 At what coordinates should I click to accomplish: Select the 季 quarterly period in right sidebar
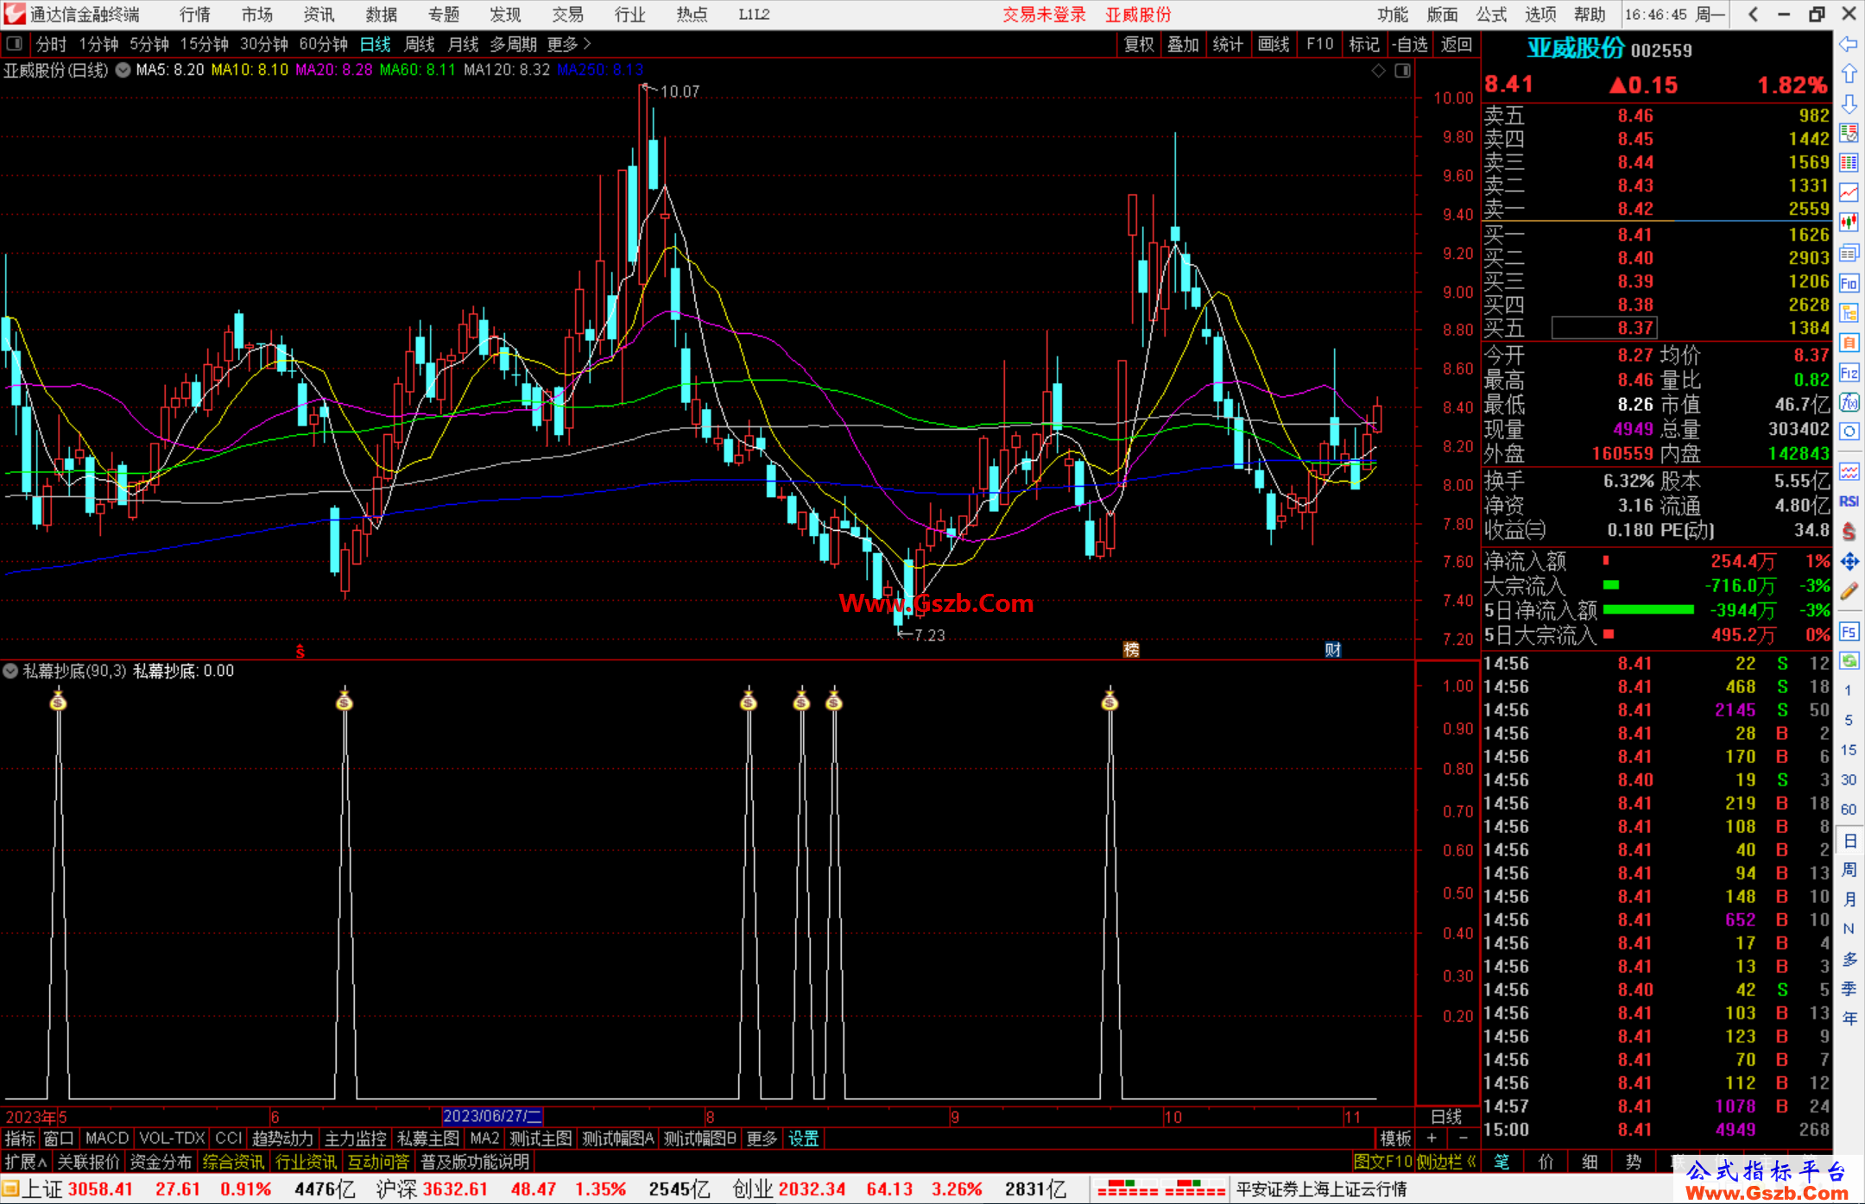[x=1849, y=989]
